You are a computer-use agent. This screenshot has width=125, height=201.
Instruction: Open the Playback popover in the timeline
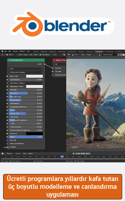point(10,154)
